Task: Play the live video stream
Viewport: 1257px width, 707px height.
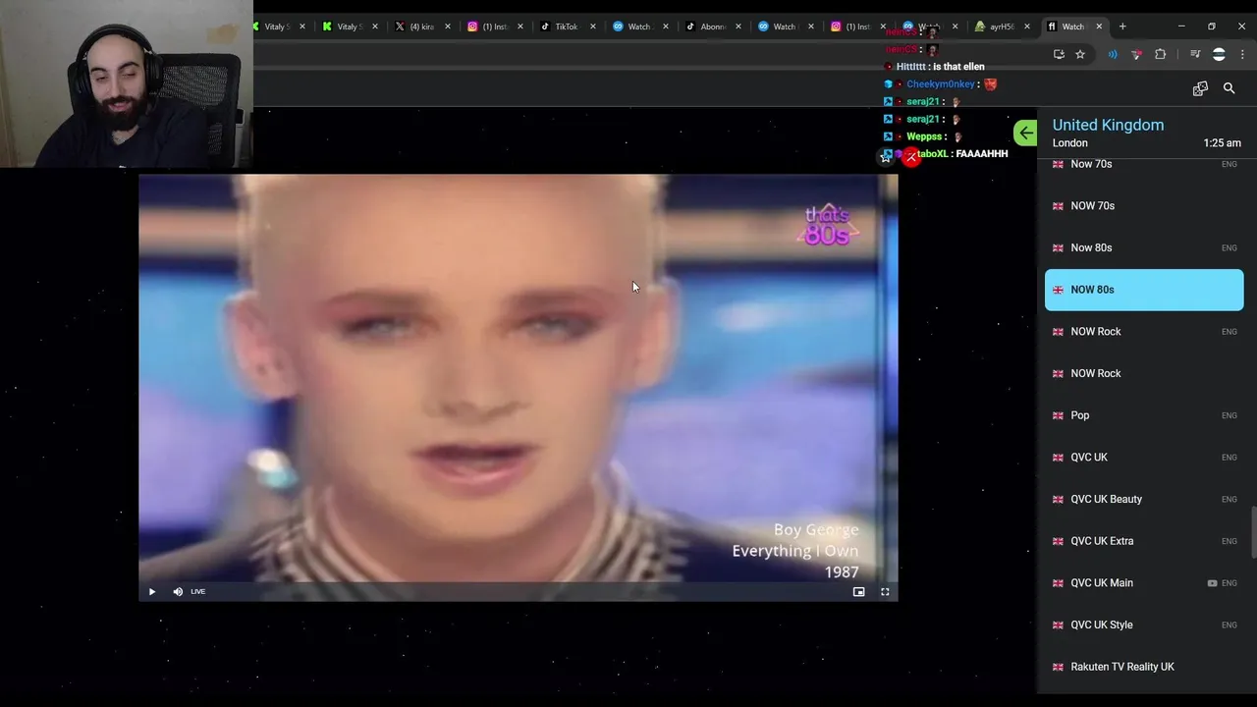Action: pos(152,592)
